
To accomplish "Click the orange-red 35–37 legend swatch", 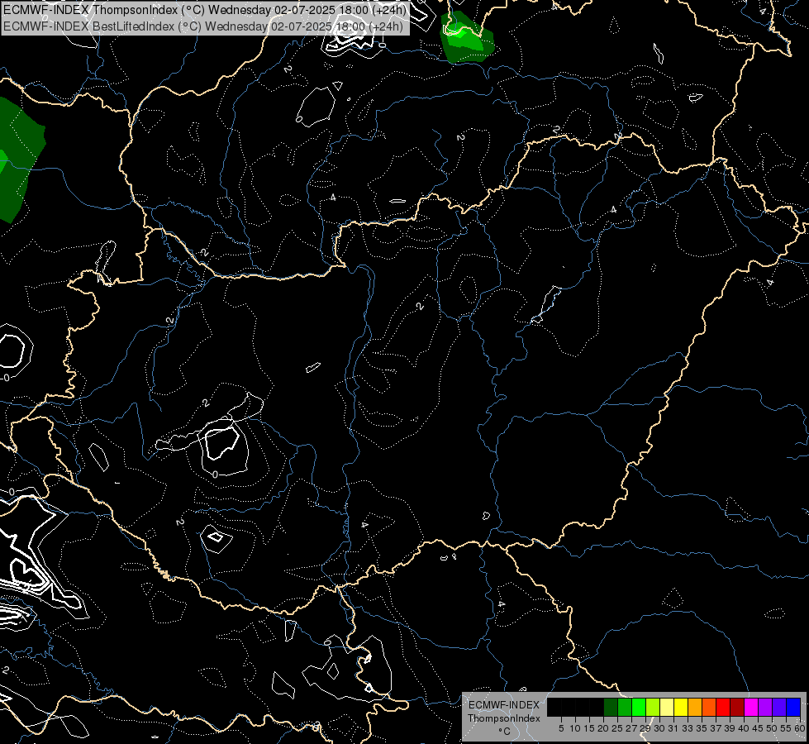I will tap(709, 707).
